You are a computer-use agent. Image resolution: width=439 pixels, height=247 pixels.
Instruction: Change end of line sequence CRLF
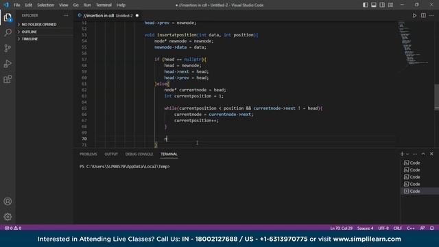click(398, 228)
